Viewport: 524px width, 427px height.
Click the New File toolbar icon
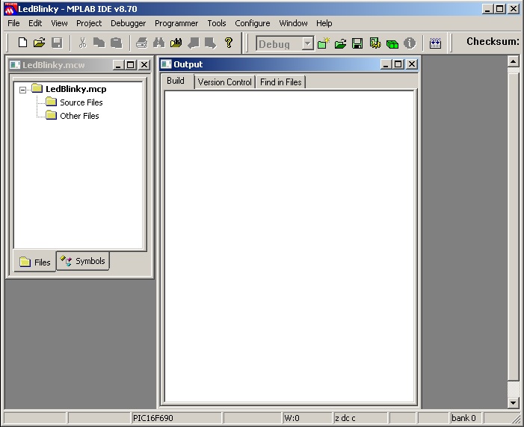pos(22,43)
